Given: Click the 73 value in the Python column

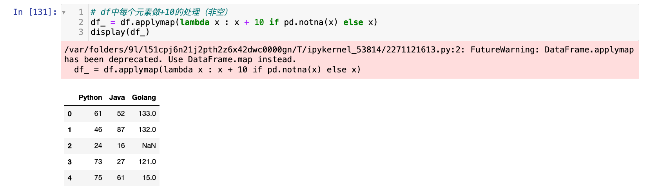Looking at the screenshot, I should coord(98,162).
